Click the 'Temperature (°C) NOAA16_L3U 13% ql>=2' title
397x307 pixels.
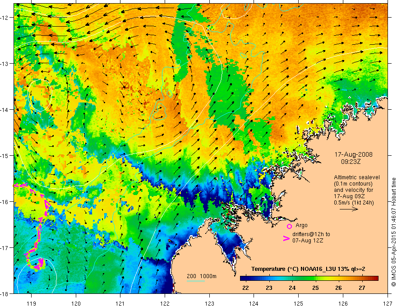click(x=308, y=269)
